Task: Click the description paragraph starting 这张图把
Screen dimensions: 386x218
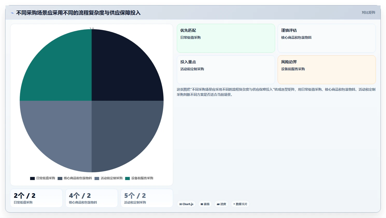Action: (276, 92)
